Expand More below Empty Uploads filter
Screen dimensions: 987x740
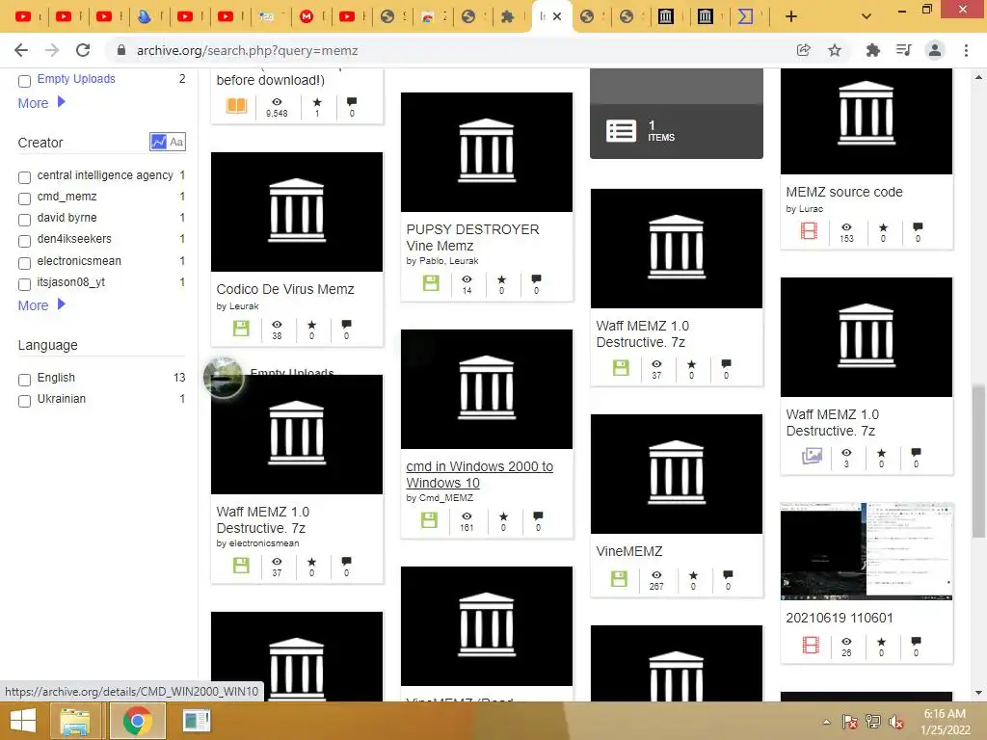pyautogui.click(x=41, y=102)
